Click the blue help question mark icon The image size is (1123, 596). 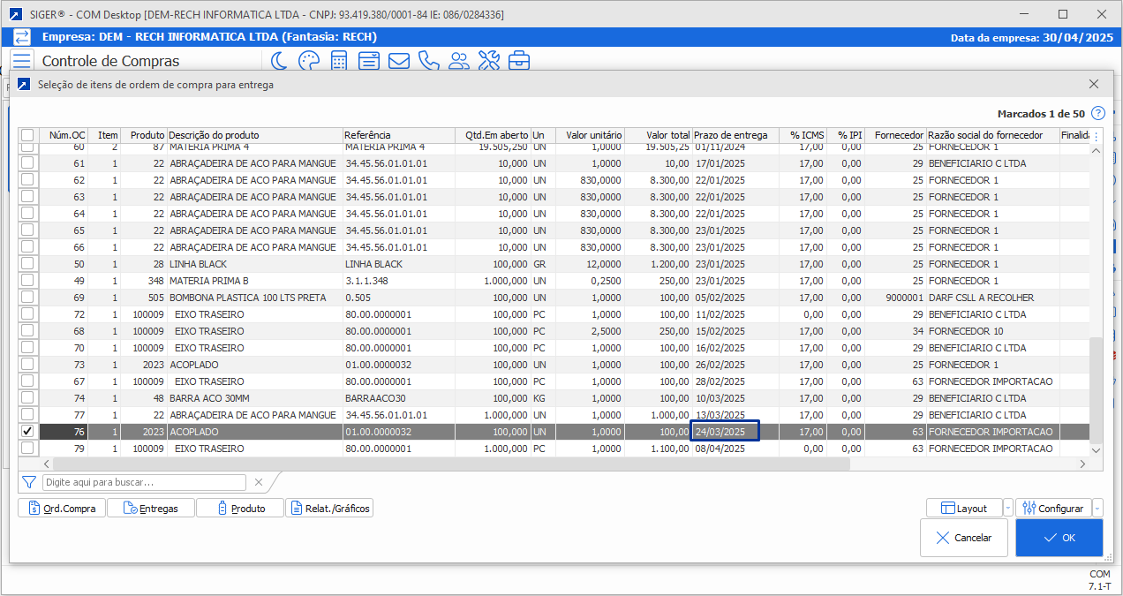(x=1097, y=113)
